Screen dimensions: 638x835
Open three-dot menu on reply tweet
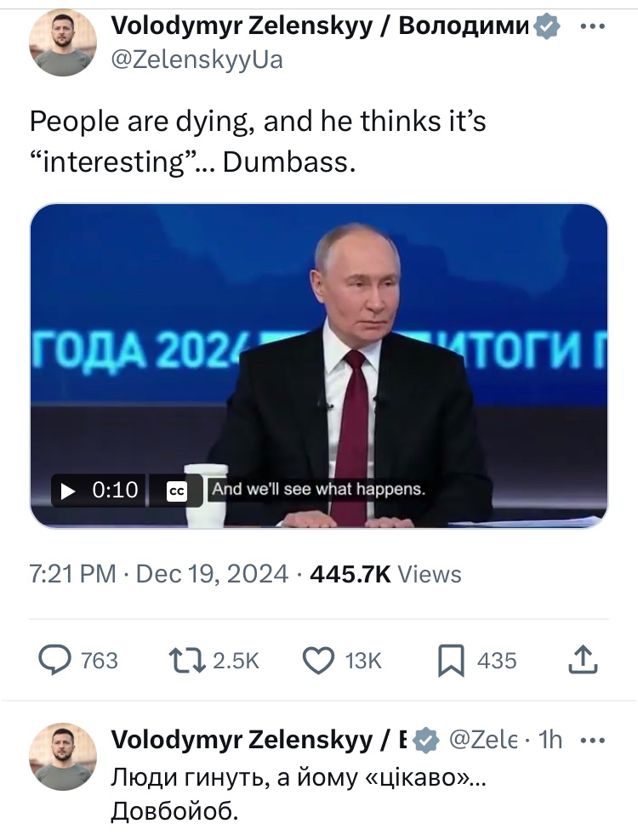tap(592, 740)
